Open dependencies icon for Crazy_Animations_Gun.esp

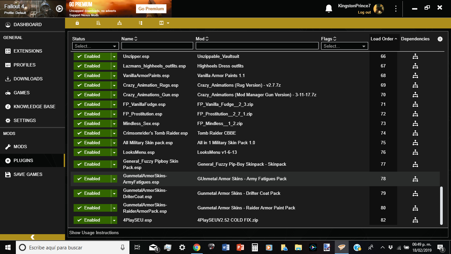(415, 95)
